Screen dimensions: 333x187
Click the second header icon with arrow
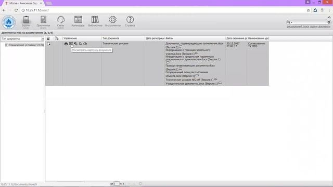coord(57,38)
